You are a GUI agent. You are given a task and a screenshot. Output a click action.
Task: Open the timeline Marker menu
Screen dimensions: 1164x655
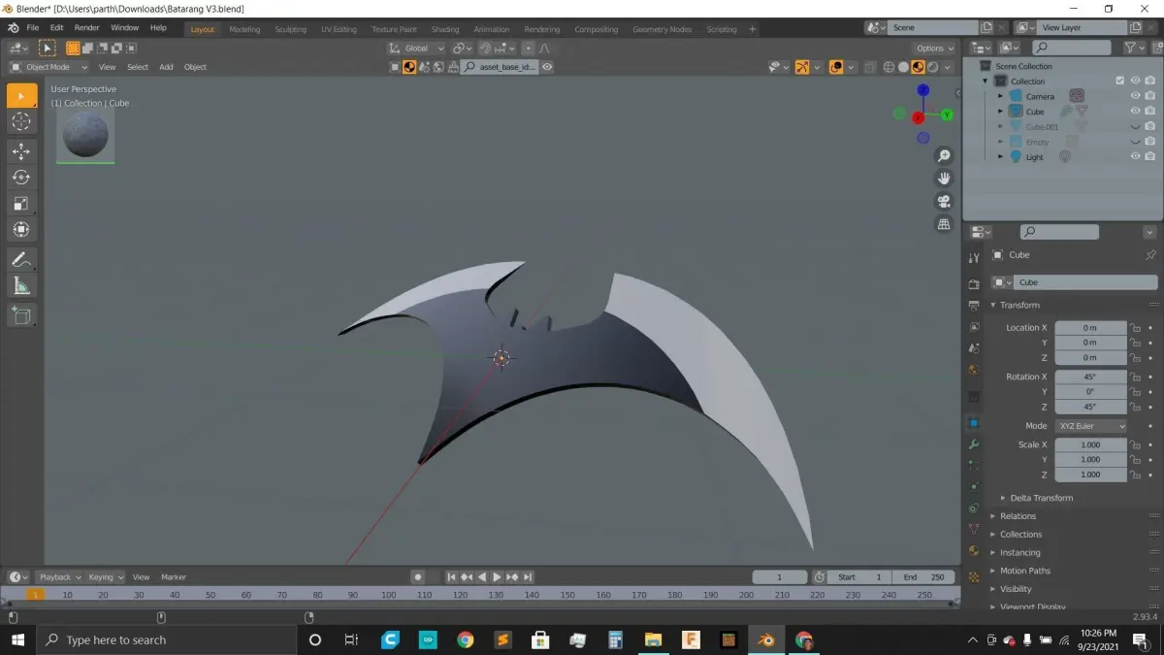point(174,577)
